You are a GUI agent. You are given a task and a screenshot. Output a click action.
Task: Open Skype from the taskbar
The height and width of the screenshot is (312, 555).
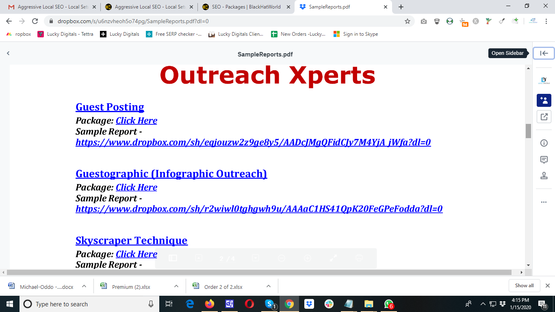(269, 304)
